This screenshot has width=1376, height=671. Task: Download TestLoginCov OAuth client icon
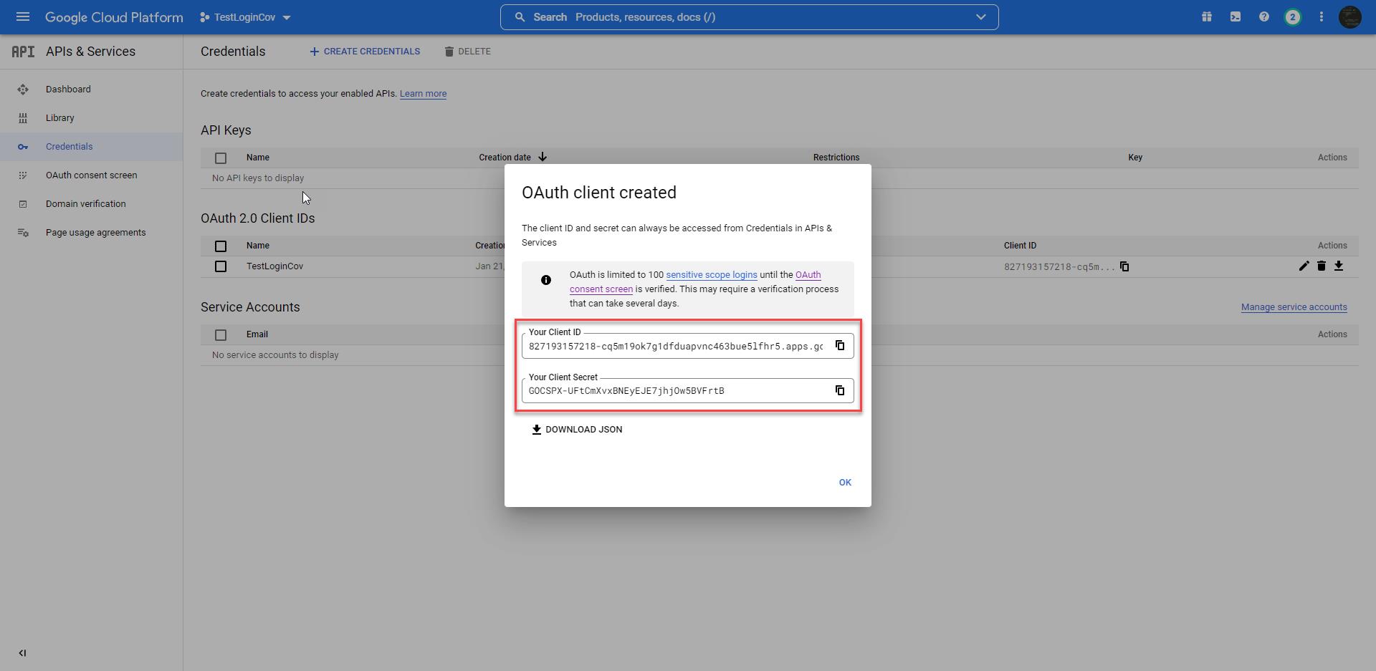click(1339, 266)
